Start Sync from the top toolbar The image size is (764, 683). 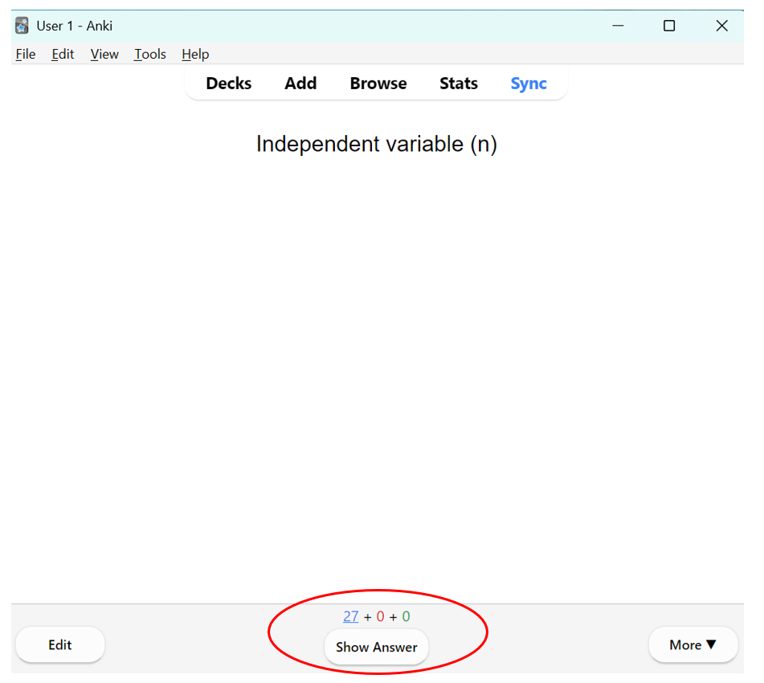(x=529, y=84)
